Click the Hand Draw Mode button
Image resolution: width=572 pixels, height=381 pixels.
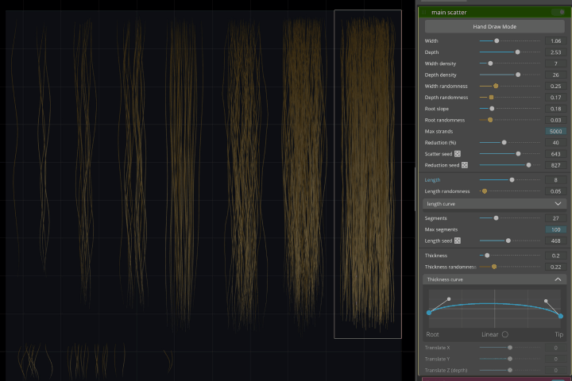tap(495, 27)
